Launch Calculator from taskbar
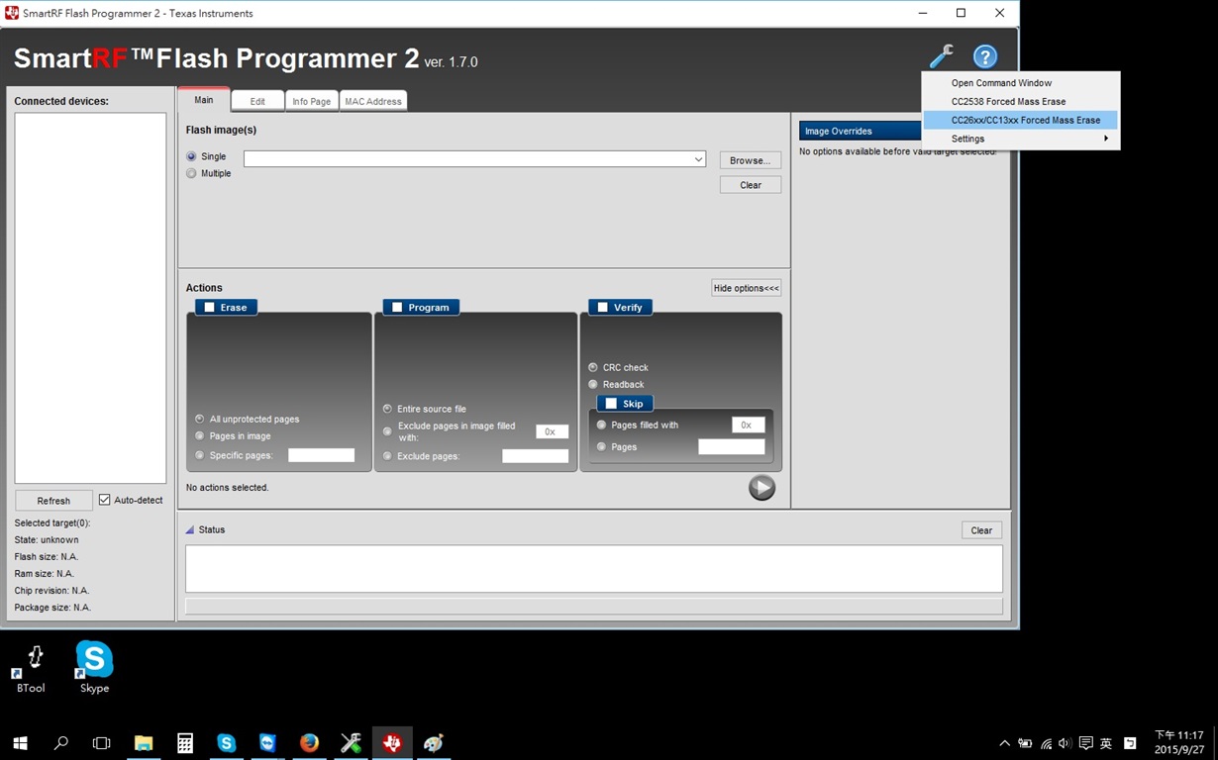 (185, 742)
